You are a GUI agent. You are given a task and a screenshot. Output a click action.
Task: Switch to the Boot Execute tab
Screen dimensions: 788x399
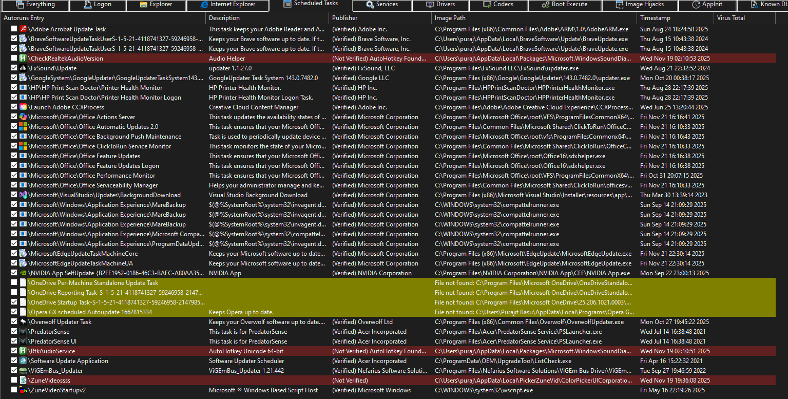pyautogui.click(x=565, y=5)
